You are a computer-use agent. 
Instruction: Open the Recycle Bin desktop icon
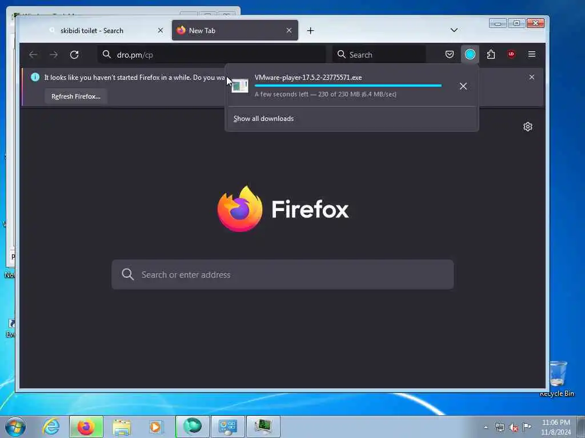tap(558, 379)
